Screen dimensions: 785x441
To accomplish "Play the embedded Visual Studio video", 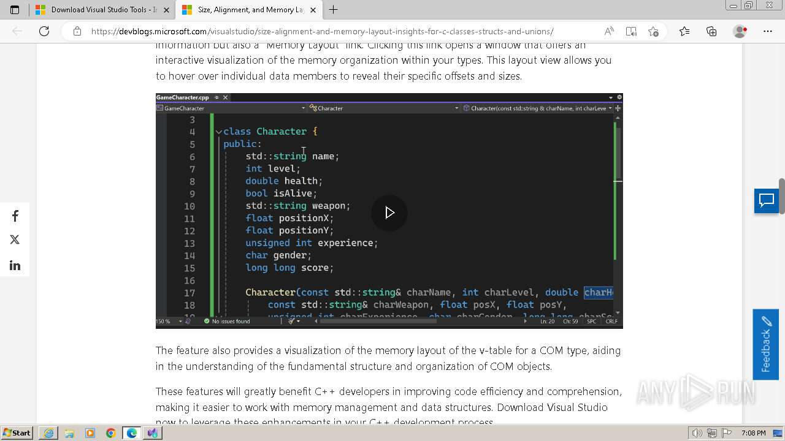I will coord(389,213).
